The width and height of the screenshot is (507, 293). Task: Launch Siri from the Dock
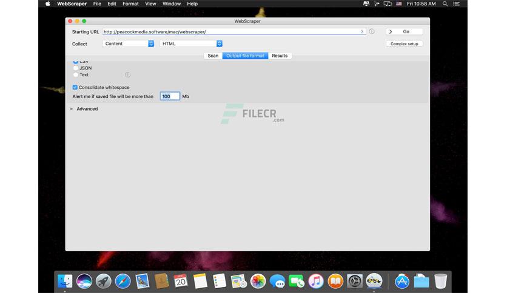[x=84, y=281]
